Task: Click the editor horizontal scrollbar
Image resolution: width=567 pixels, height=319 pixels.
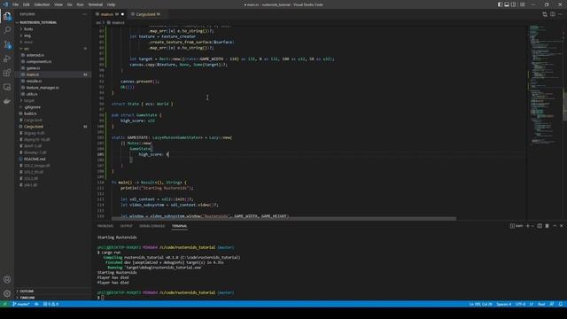Action: click(x=283, y=219)
